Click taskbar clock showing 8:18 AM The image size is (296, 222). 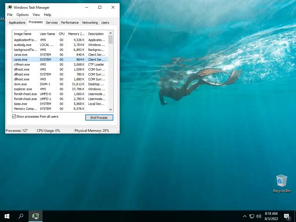pyautogui.click(x=271, y=216)
